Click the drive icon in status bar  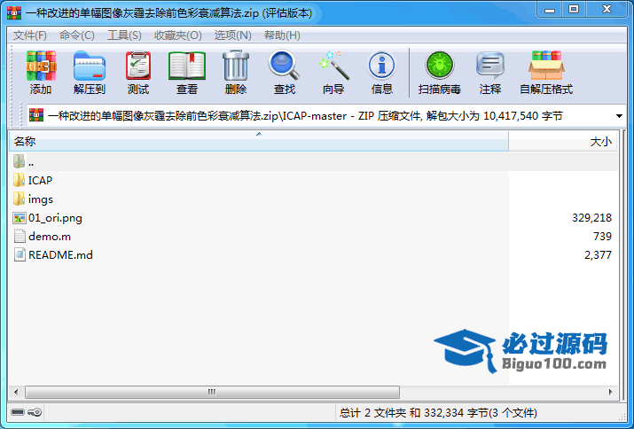pos(18,412)
